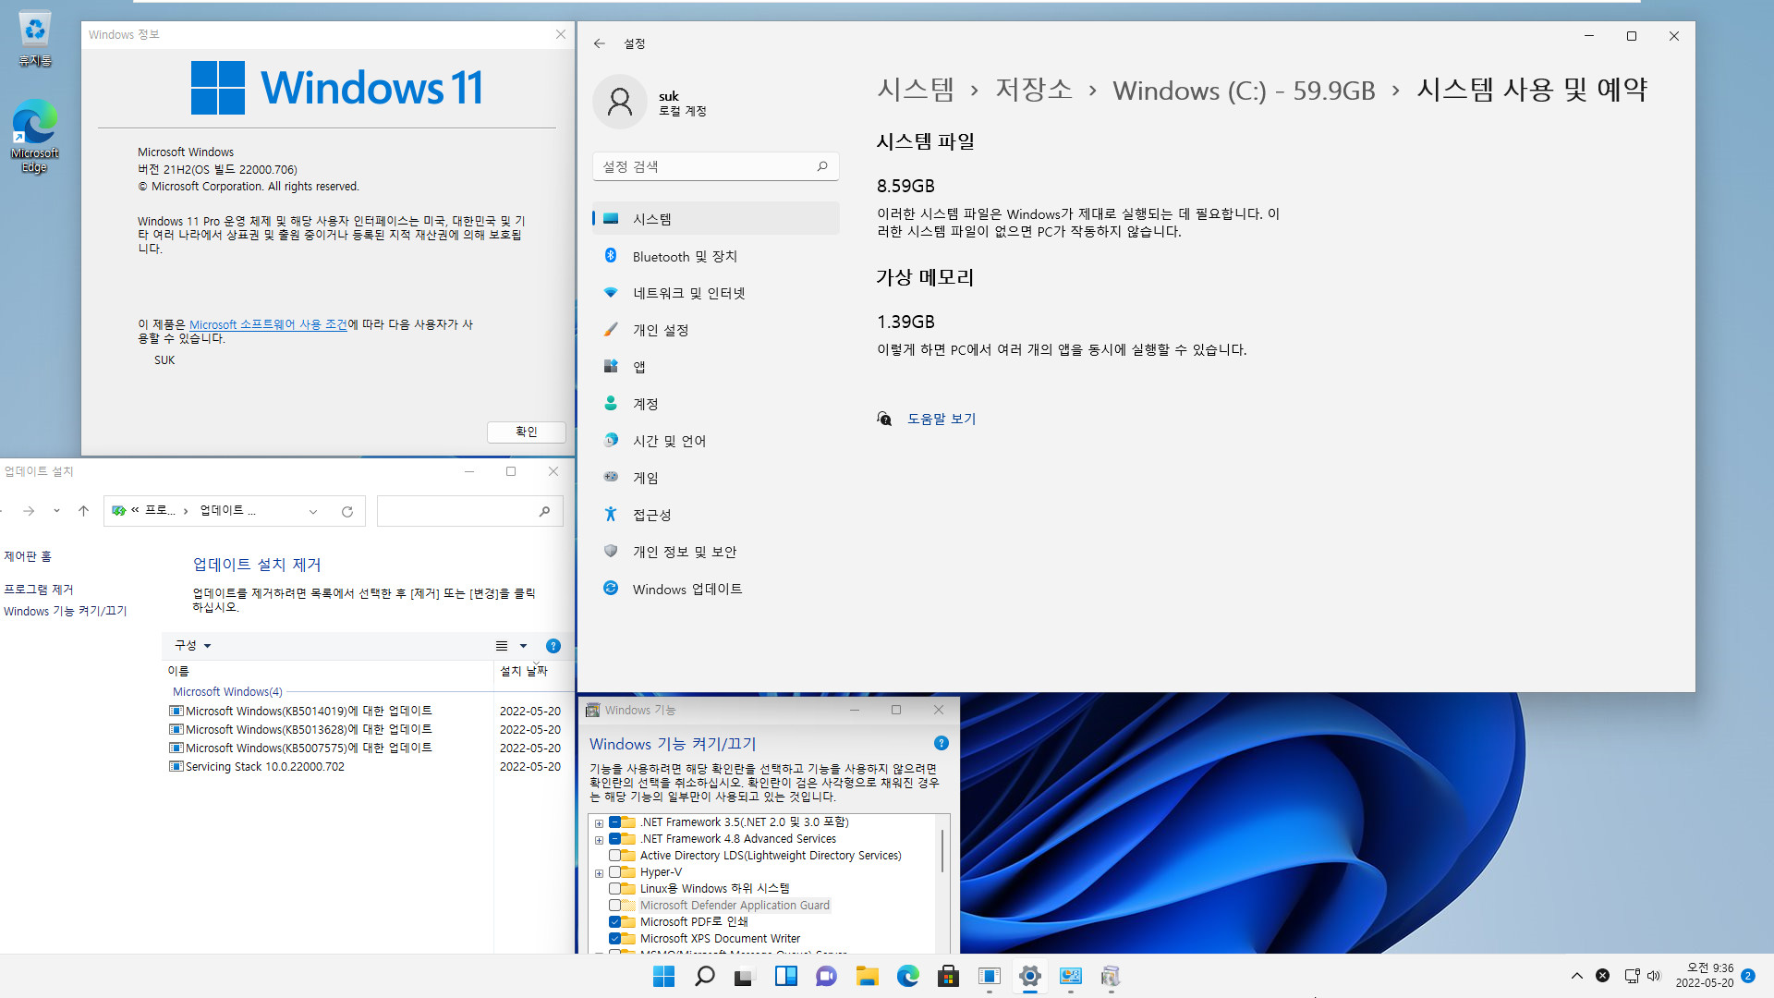The width and height of the screenshot is (1774, 998).
Task: Click the help icon in 업데이트 설치 window
Action: click(553, 646)
